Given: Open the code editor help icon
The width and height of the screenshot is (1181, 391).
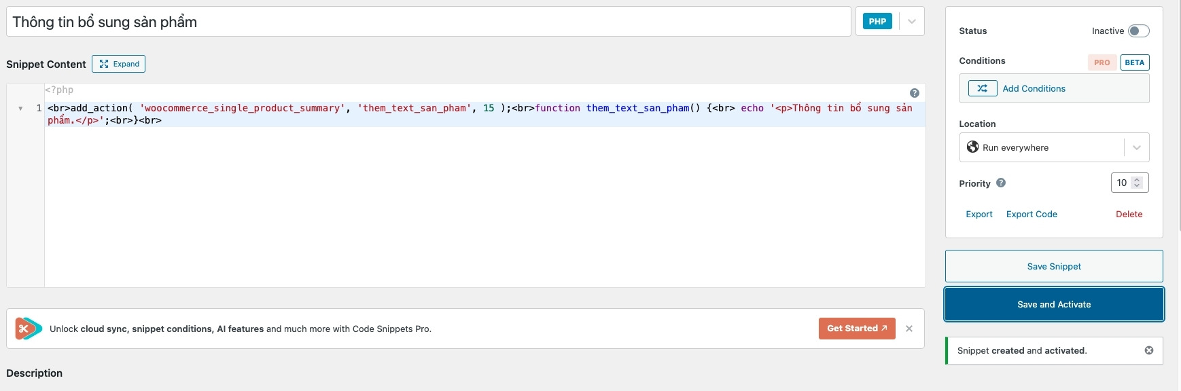Looking at the screenshot, I should click(915, 93).
